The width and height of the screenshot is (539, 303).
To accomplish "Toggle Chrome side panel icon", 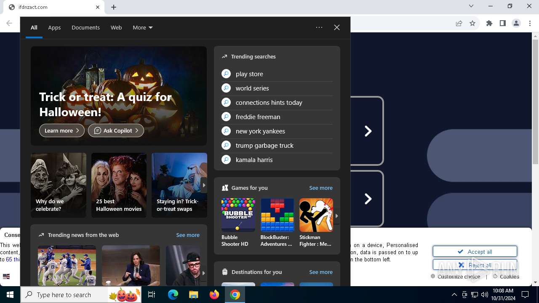I will click(x=503, y=23).
